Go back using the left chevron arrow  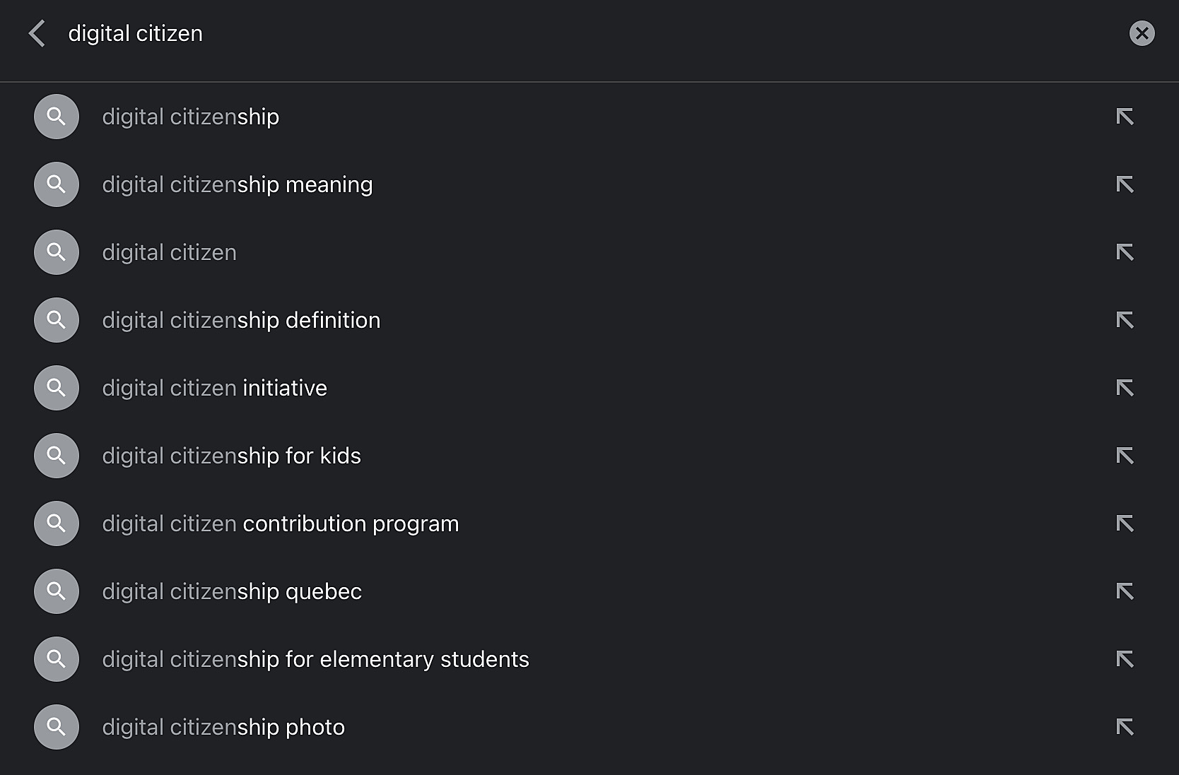point(37,33)
